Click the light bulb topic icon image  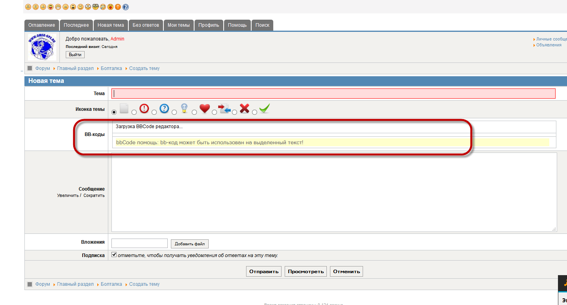(184, 108)
